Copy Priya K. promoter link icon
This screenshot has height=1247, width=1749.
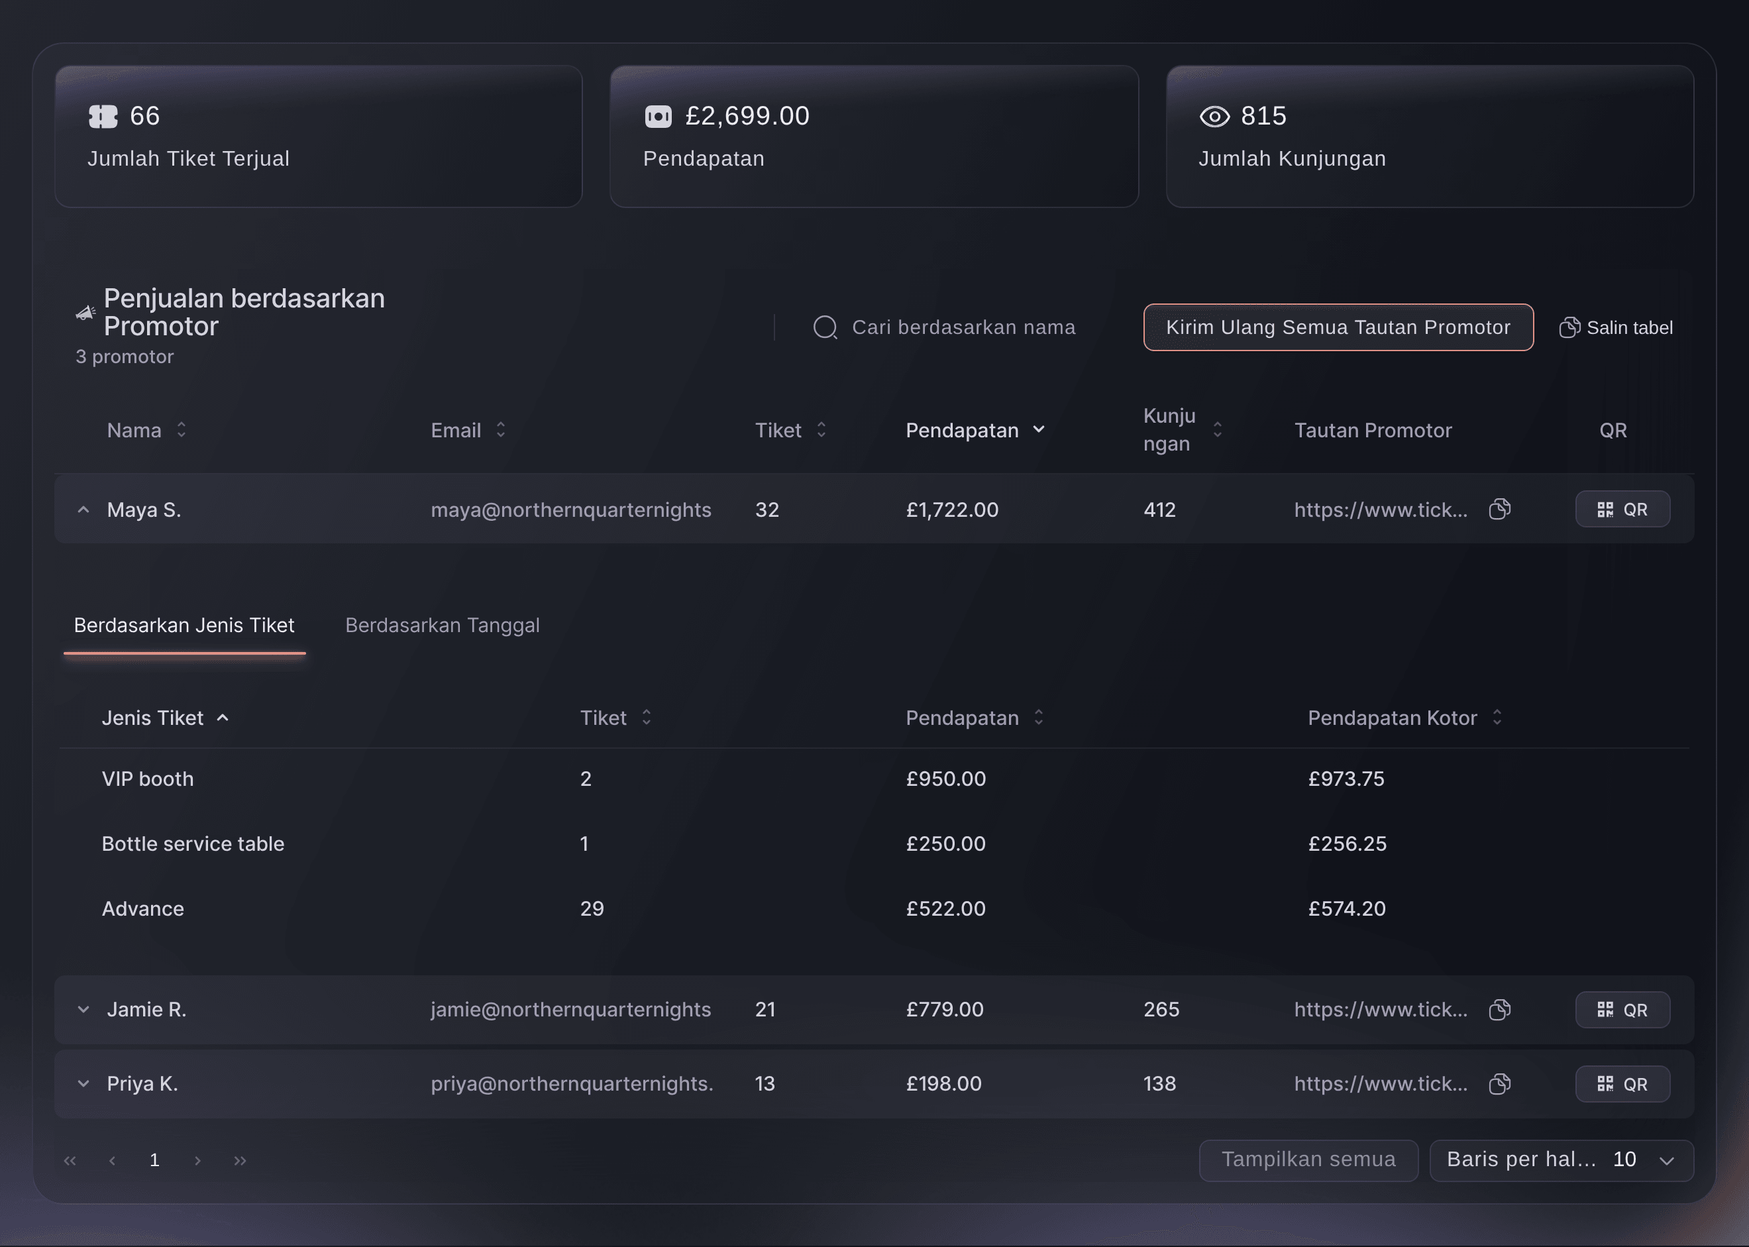tap(1499, 1083)
